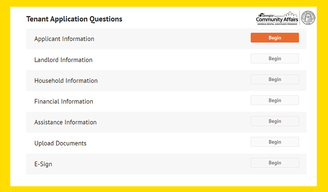The width and height of the screenshot is (328, 192).
Task: Click the orange Begin button for Applicant Information
Action: 275,38
